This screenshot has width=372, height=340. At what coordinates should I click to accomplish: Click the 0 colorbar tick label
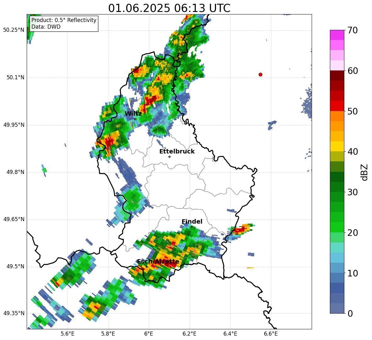click(x=350, y=314)
